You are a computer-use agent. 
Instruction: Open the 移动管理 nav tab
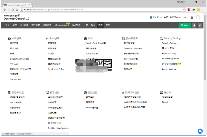[x=76, y=25]
